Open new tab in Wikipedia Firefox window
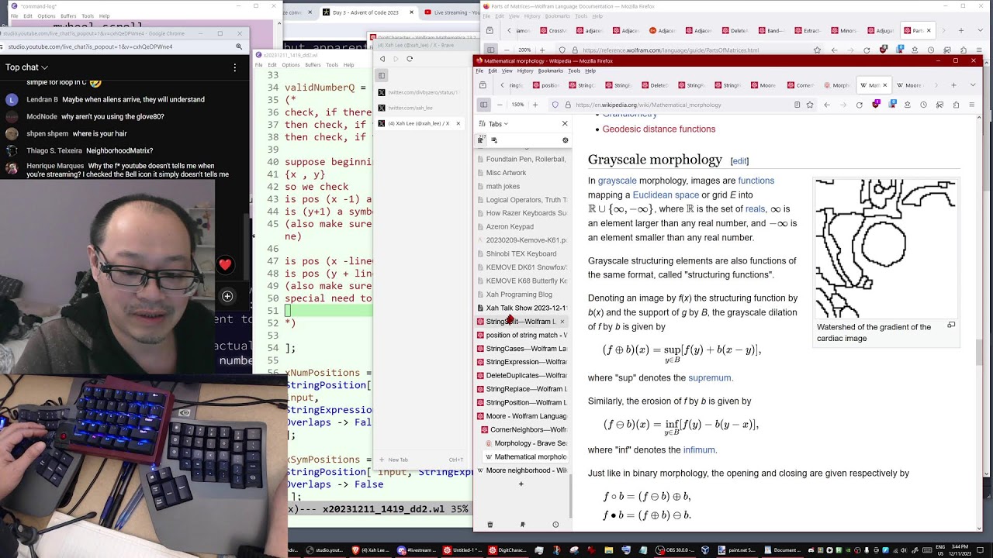 click(x=953, y=85)
